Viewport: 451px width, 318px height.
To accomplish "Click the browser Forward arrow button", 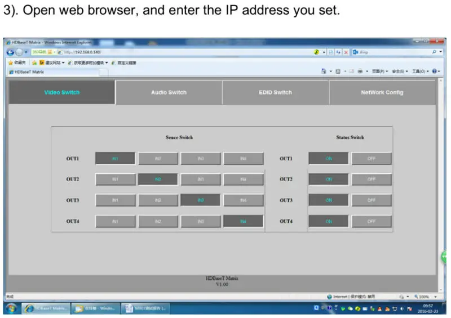I will [19, 52].
